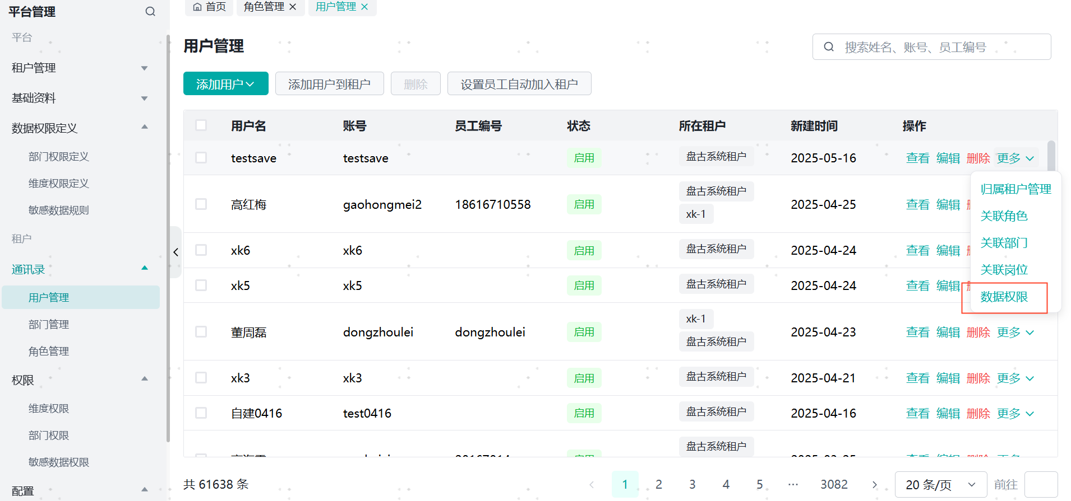Click the home icon in the 首页 tab
This screenshot has width=1071, height=501.
click(197, 7)
